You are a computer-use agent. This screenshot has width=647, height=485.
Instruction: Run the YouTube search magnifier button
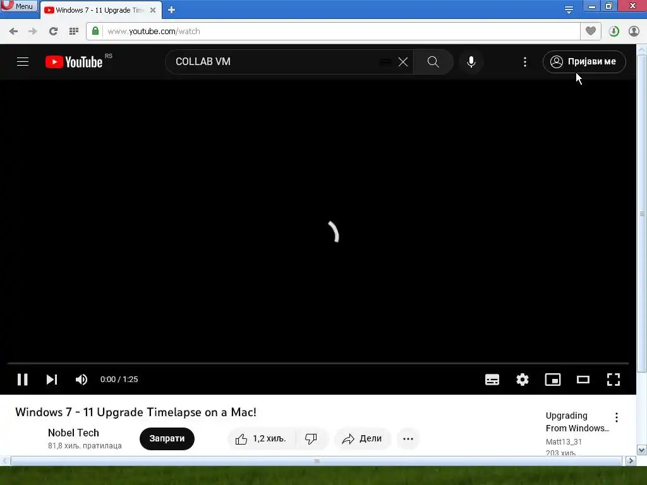pyautogui.click(x=433, y=62)
